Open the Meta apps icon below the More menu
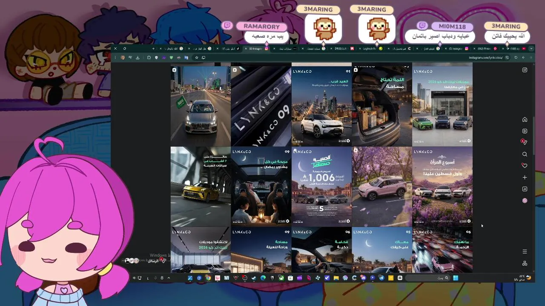Screen dimensions: 545x306 click(525, 263)
